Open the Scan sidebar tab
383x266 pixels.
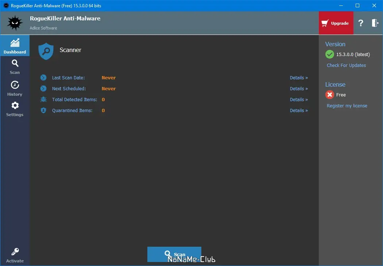point(15,67)
